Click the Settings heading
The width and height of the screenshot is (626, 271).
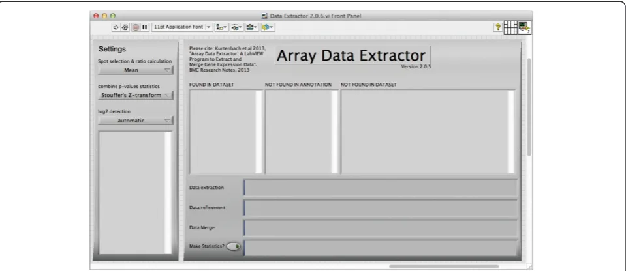pos(112,49)
